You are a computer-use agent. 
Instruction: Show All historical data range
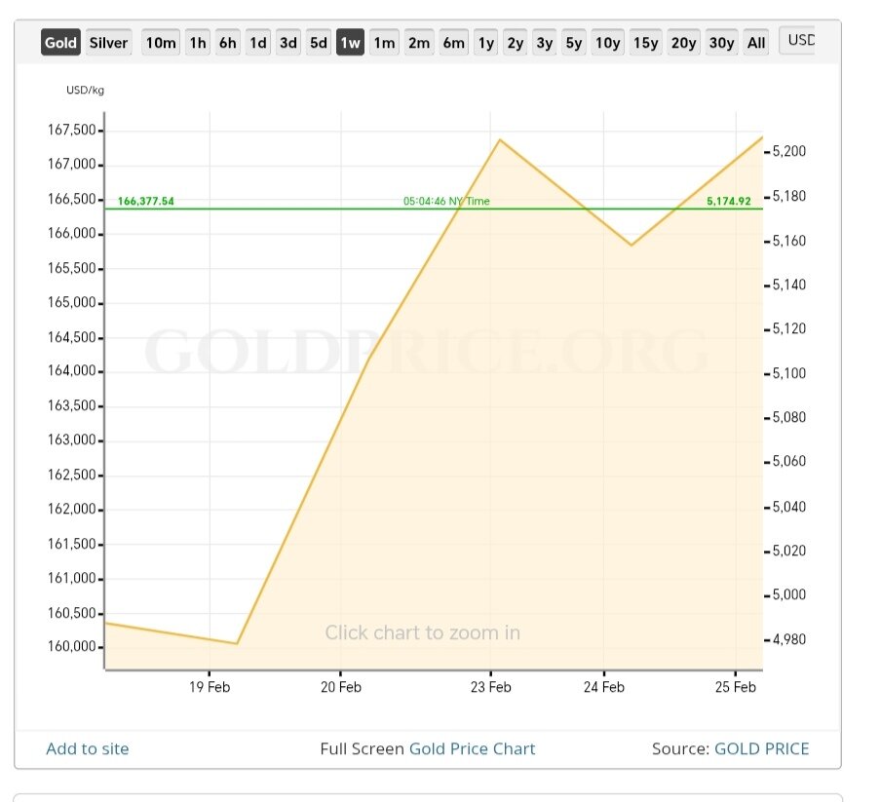pyautogui.click(x=756, y=43)
